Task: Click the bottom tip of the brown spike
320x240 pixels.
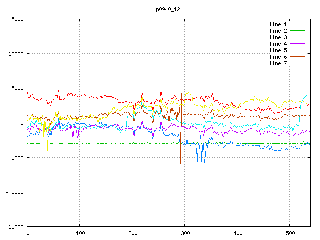Action: tap(180, 163)
